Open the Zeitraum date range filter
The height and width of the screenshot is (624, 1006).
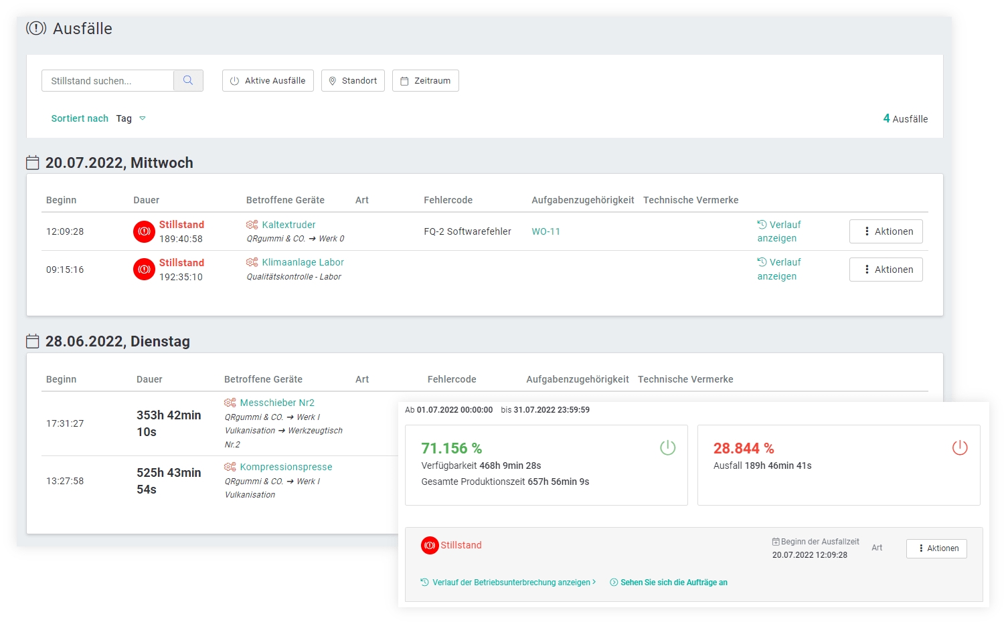[x=426, y=81]
